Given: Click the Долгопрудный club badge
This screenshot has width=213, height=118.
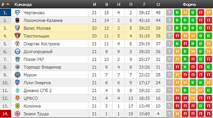Looking at the screenshot, I should coord(18,51).
